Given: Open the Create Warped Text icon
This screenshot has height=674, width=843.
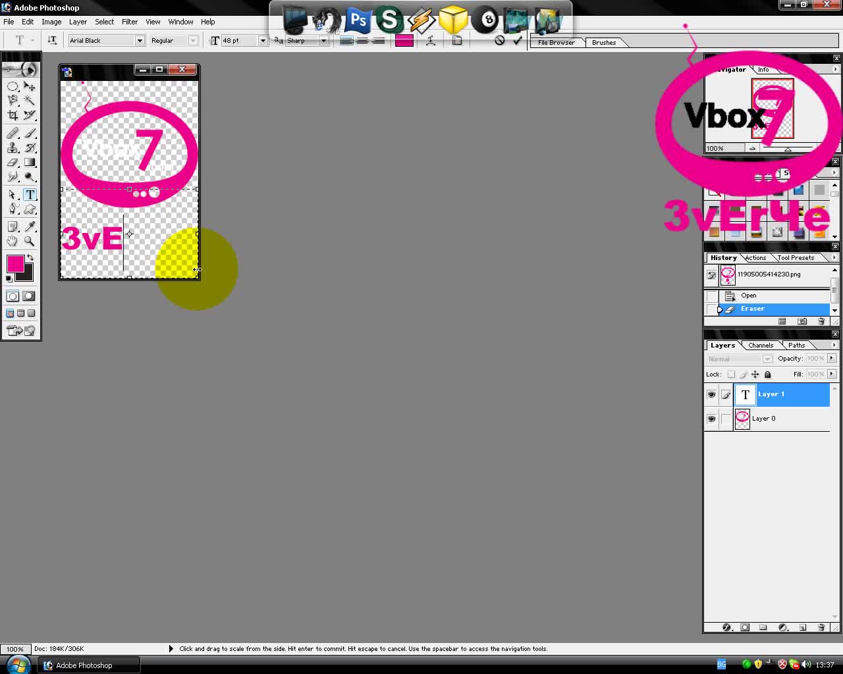Looking at the screenshot, I should [431, 41].
